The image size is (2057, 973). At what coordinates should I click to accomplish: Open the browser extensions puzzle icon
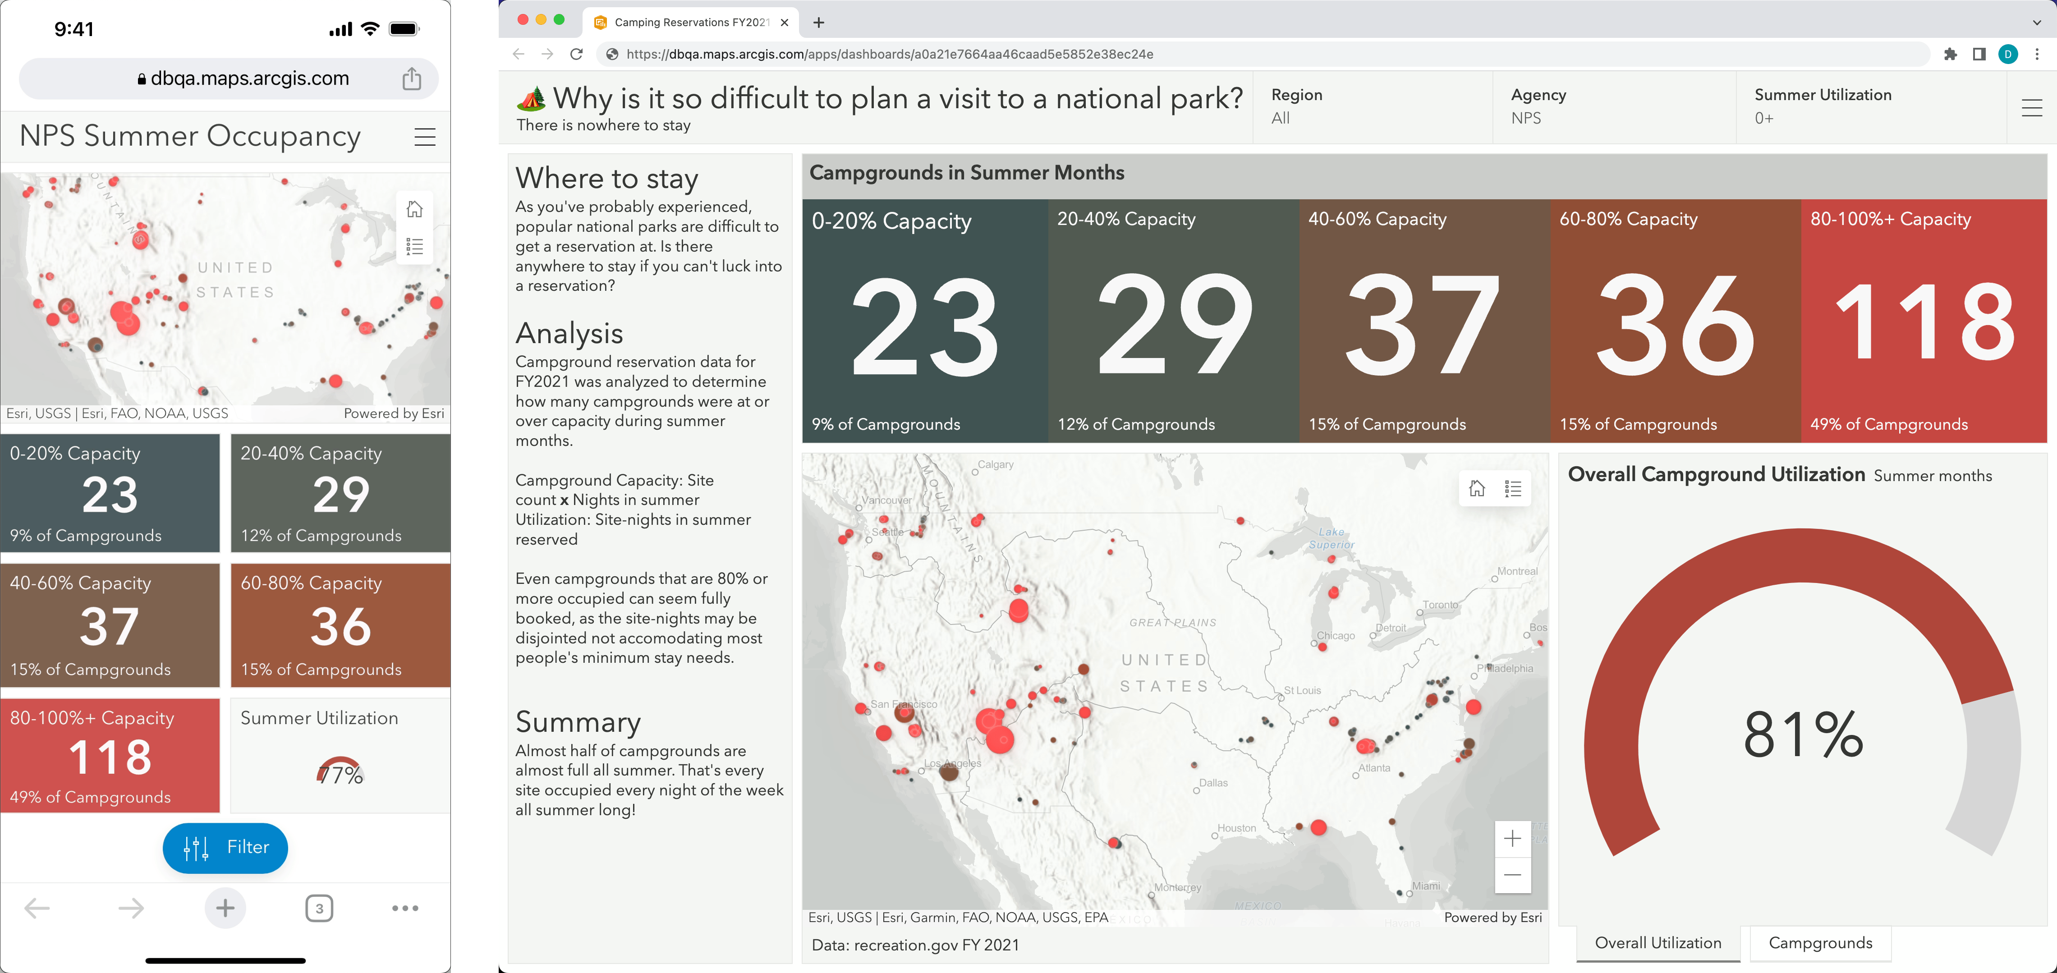[x=1950, y=54]
